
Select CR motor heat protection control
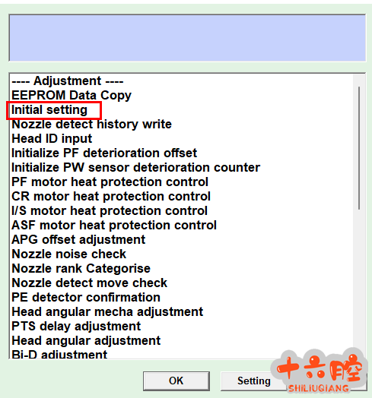coord(111,197)
